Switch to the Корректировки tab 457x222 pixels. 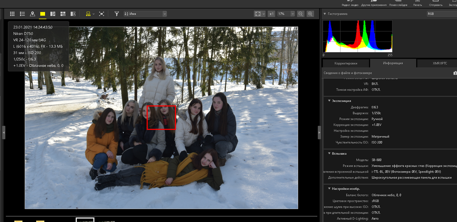[346, 63]
